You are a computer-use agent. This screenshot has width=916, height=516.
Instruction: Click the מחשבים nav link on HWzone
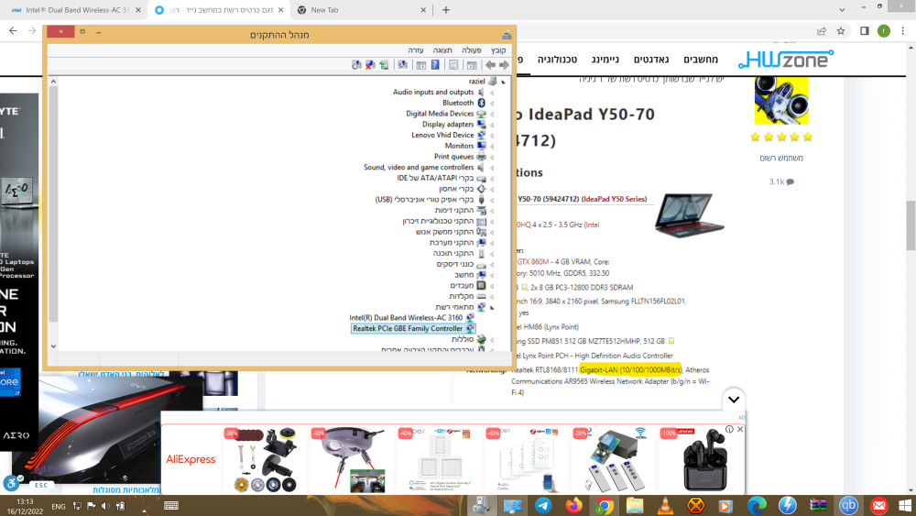pyautogui.click(x=701, y=59)
